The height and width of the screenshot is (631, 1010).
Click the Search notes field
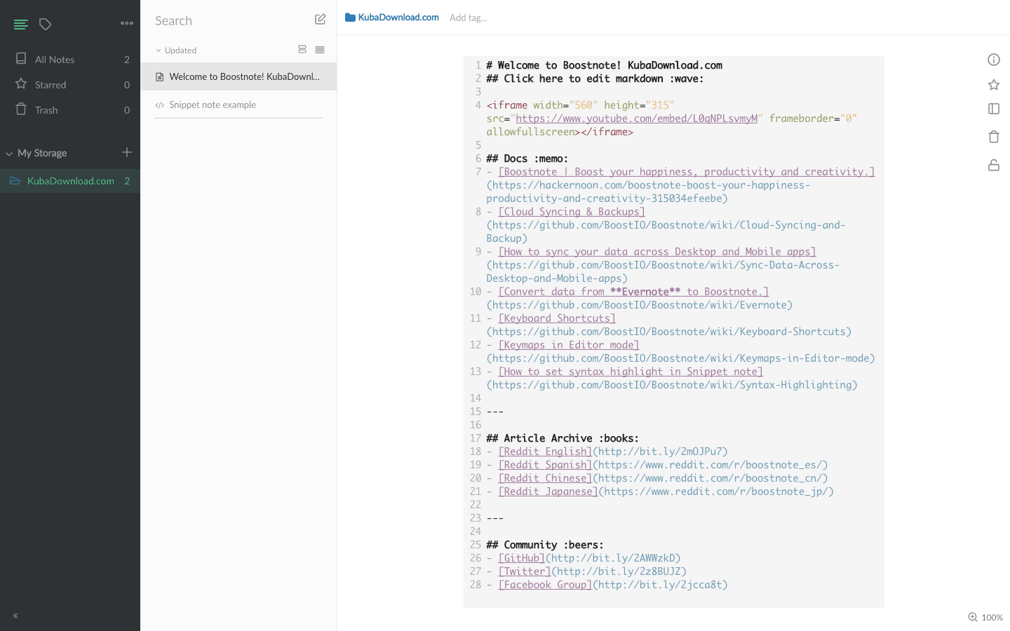(x=228, y=21)
